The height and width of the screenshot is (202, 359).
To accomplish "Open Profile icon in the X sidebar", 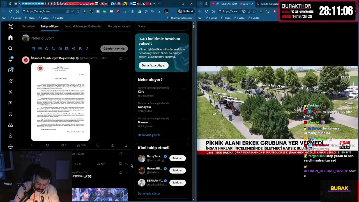I will pos(10,136).
